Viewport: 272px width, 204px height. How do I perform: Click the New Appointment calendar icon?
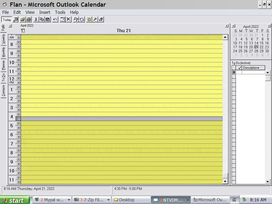coord(63,20)
